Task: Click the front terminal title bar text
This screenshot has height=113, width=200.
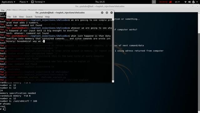Action: pos(60,13)
